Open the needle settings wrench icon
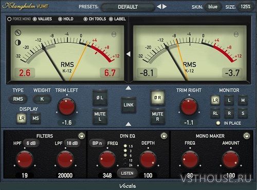 (18, 32)
